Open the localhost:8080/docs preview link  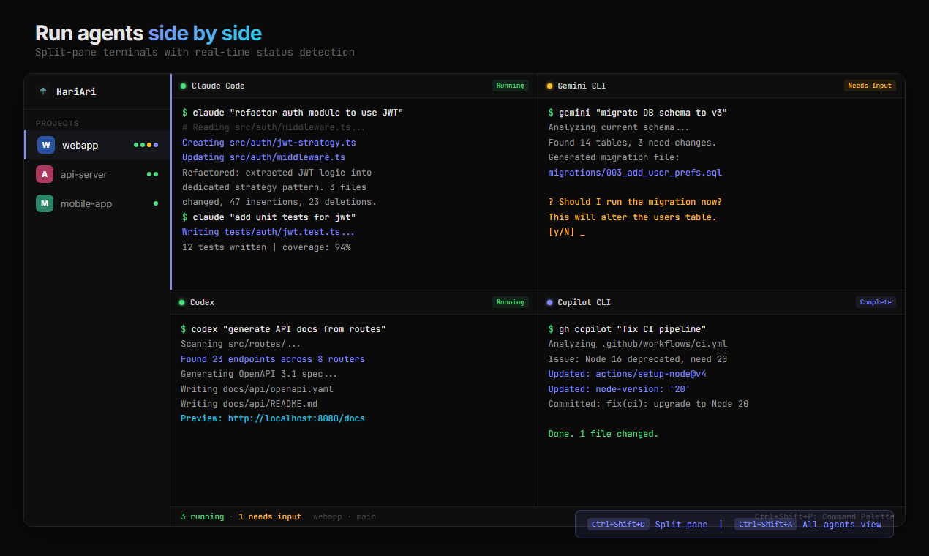tap(296, 418)
